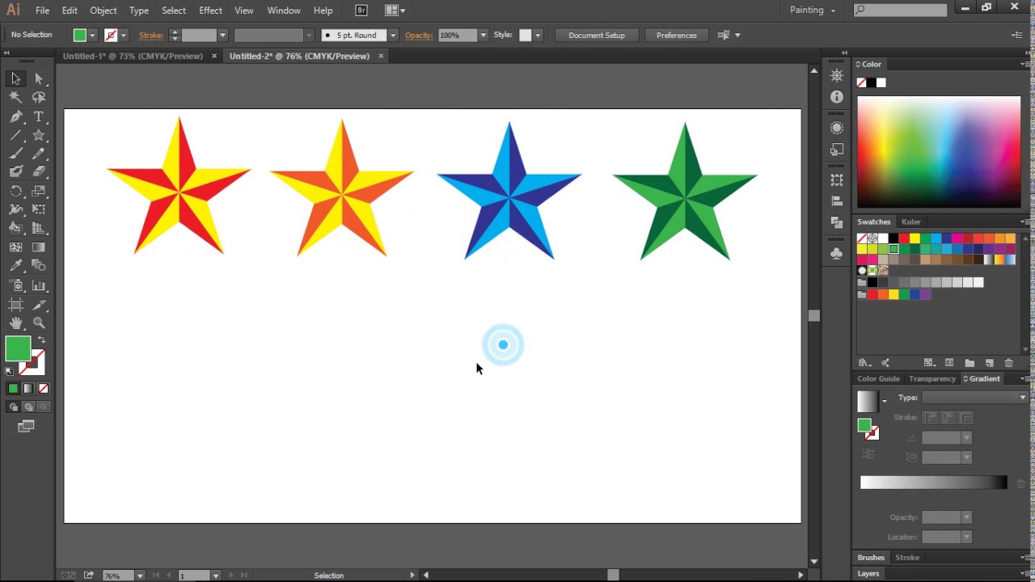Open the Effect menu
Screen dimensions: 1035x582
(x=210, y=11)
